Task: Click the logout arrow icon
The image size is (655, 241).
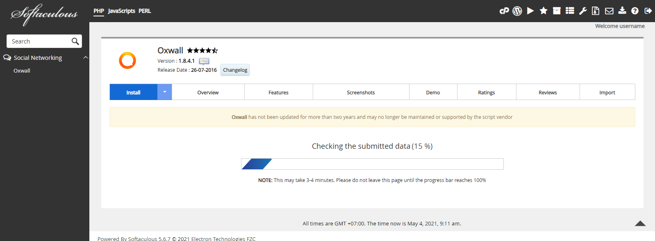Action: [x=648, y=11]
